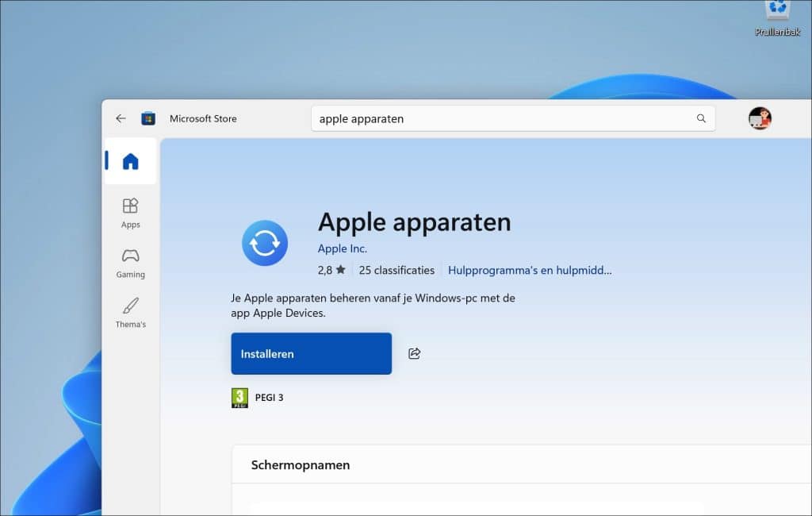Open the Apple Inc. publisher link
This screenshot has width=812, height=516.
point(343,249)
